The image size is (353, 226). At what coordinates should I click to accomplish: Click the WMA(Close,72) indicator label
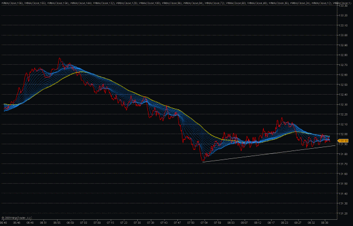click(x=215, y=3)
